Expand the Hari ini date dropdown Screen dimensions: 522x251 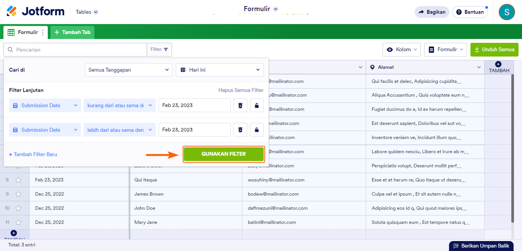(x=220, y=70)
